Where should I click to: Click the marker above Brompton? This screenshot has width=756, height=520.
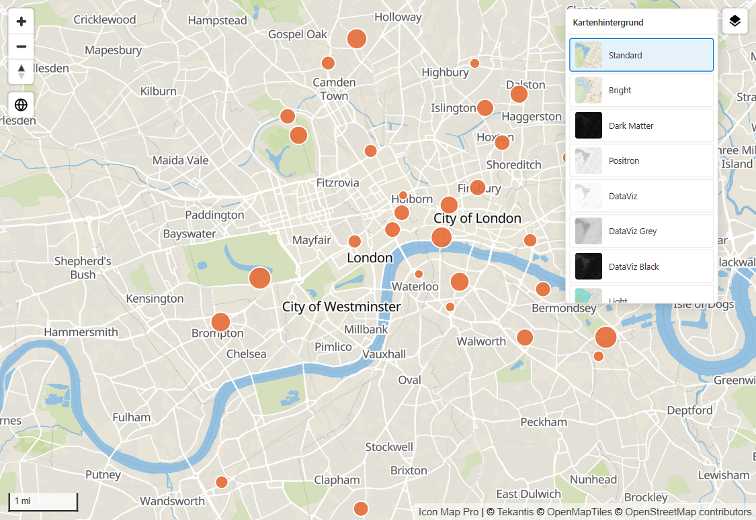(x=221, y=322)
